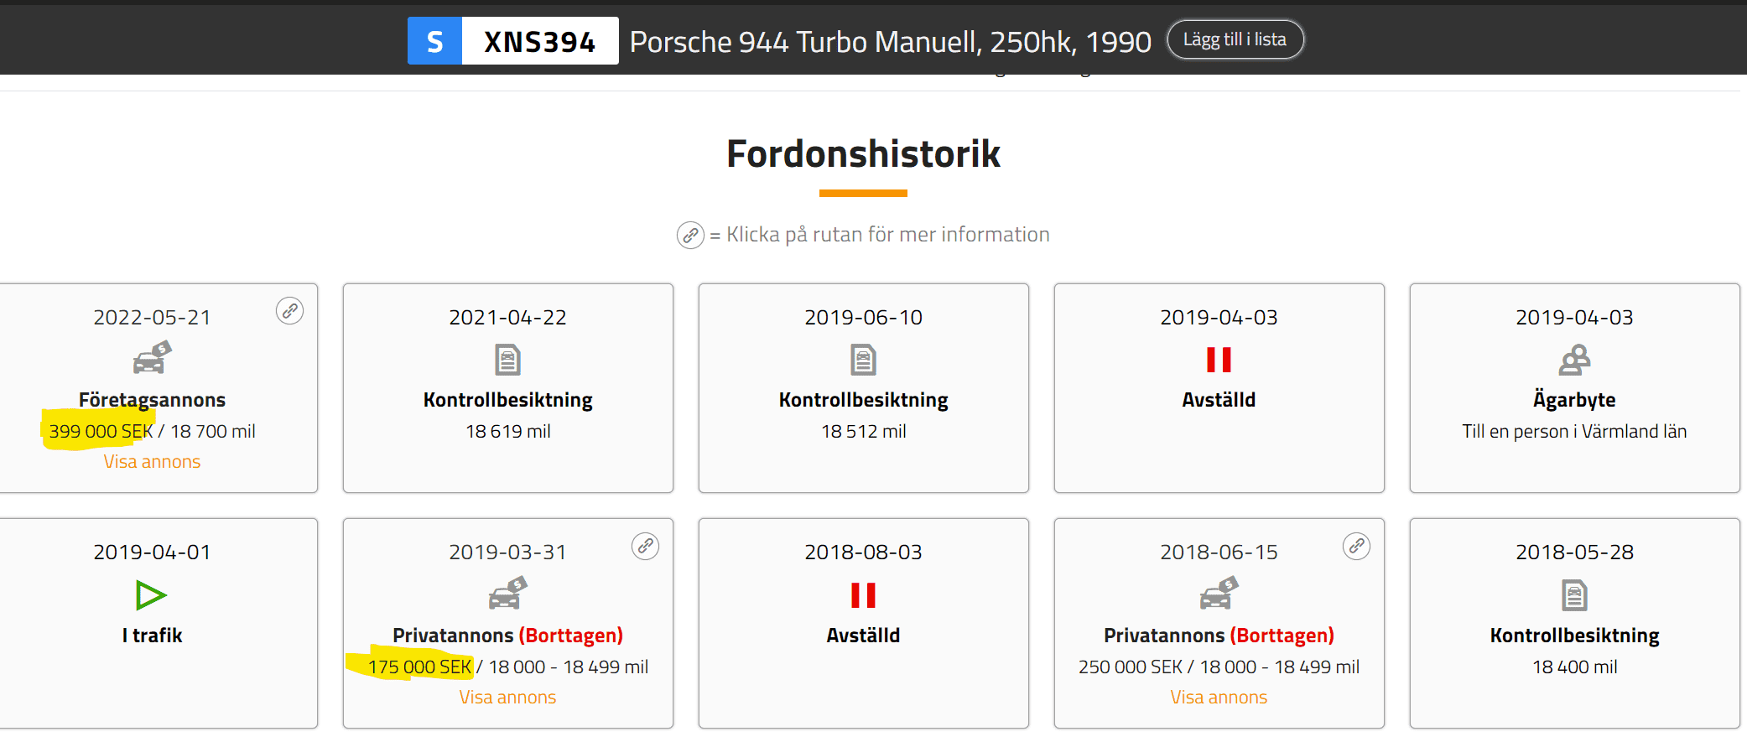Image resolution: width=1747 pixels, height=742 pixels.
Task: Open Visa annons link for 175 000 SEK ad
Action: tap(507, 698)
